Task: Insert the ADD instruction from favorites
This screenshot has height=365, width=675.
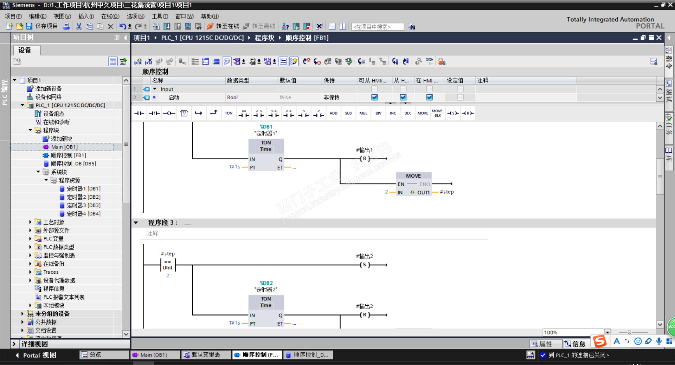Action: tap(333, 113)
